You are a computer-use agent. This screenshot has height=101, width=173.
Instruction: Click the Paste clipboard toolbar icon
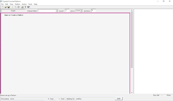(x=19, y=7)
